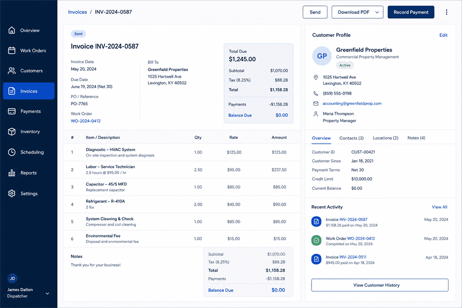The image size is (462, 308).
Task: Click the person icon beside Maria Thompson
Action: tap(316, 114)
